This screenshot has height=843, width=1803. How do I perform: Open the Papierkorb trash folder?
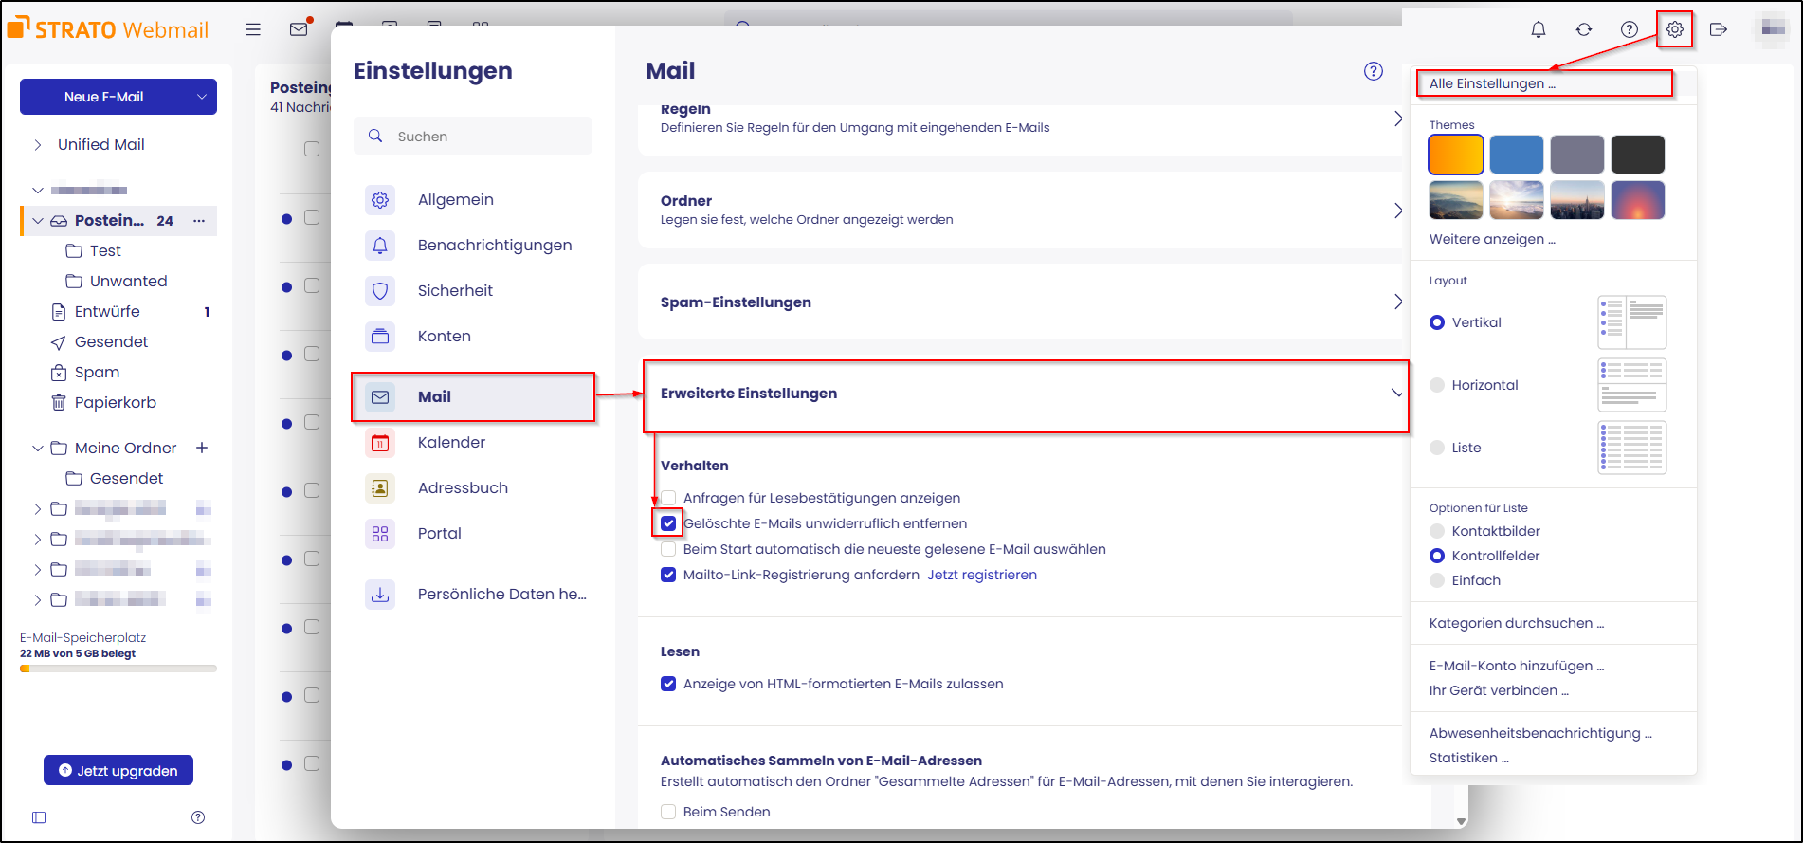point(116,402)
